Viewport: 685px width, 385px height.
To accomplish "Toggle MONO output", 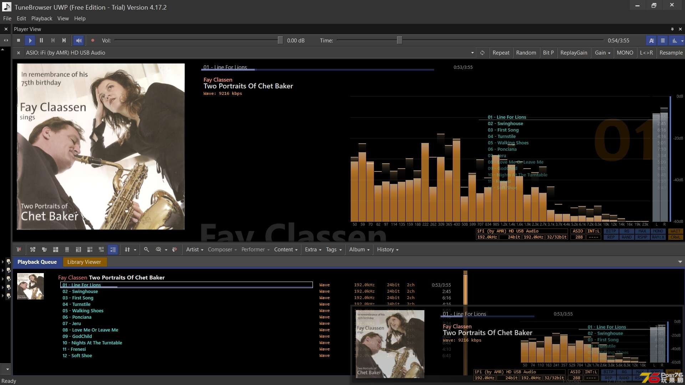I will click(625, 52).
